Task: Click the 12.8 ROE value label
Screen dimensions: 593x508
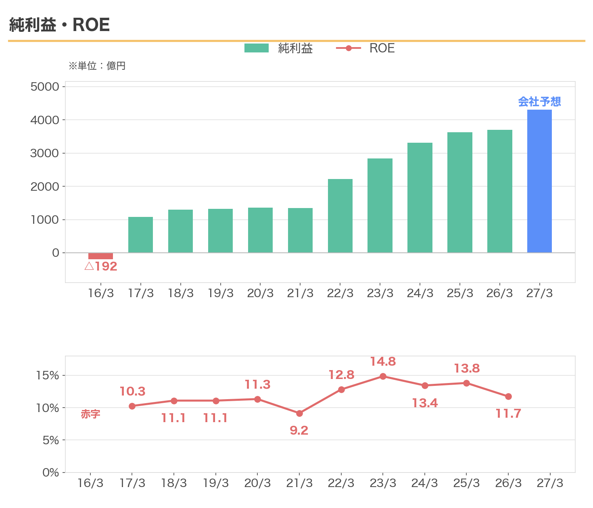Action: click(341, 375)
